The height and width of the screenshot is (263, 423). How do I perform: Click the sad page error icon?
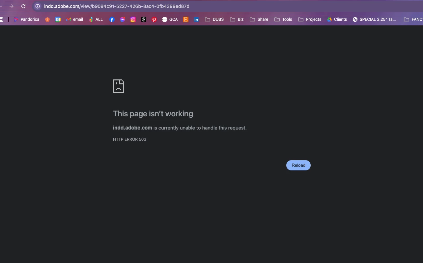(x=118, y=86)
